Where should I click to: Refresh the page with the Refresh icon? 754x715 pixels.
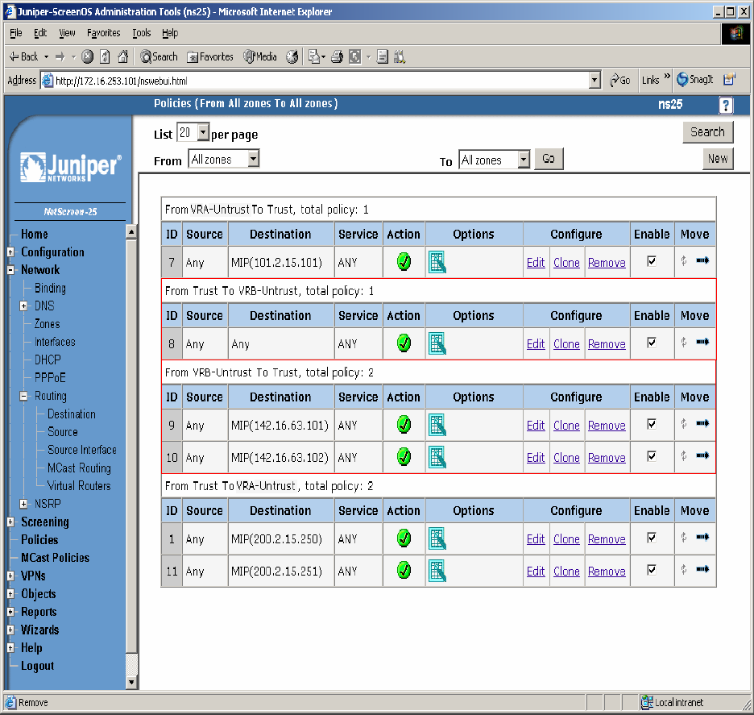(105, 56)
